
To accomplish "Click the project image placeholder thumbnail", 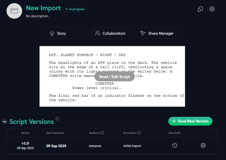I will 14,11.
